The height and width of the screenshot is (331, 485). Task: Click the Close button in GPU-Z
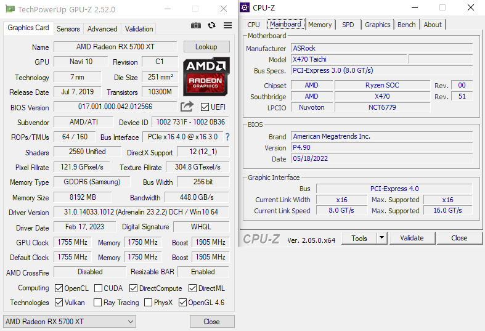[x=212, y=322]
